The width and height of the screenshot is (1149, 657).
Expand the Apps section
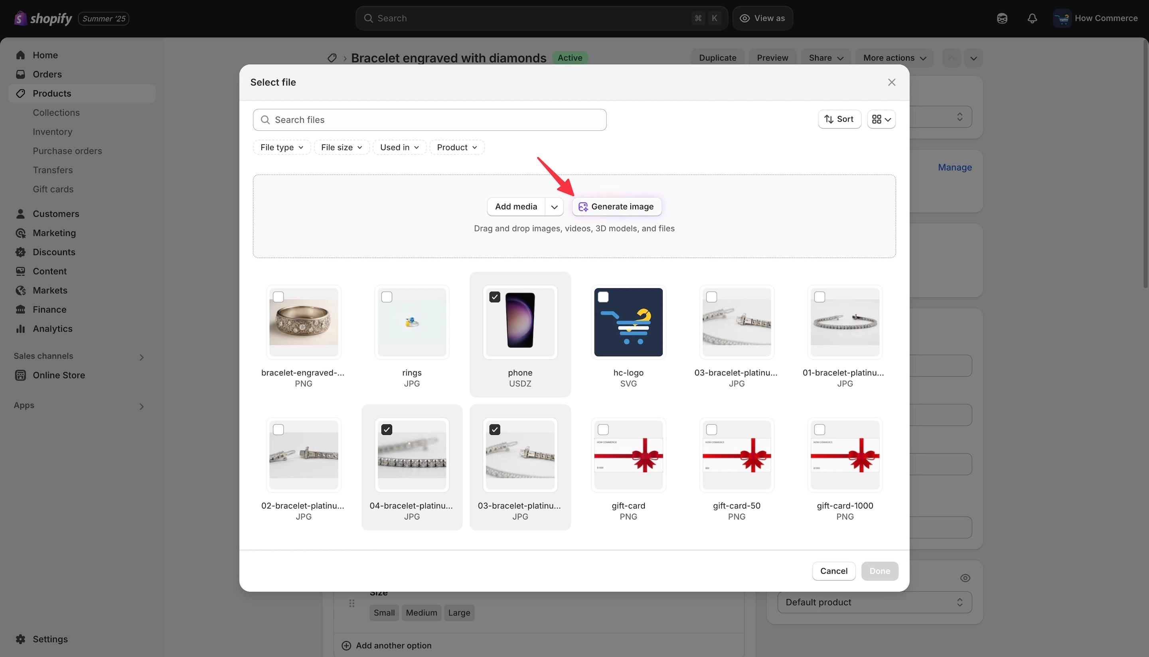tap(142, 406)
